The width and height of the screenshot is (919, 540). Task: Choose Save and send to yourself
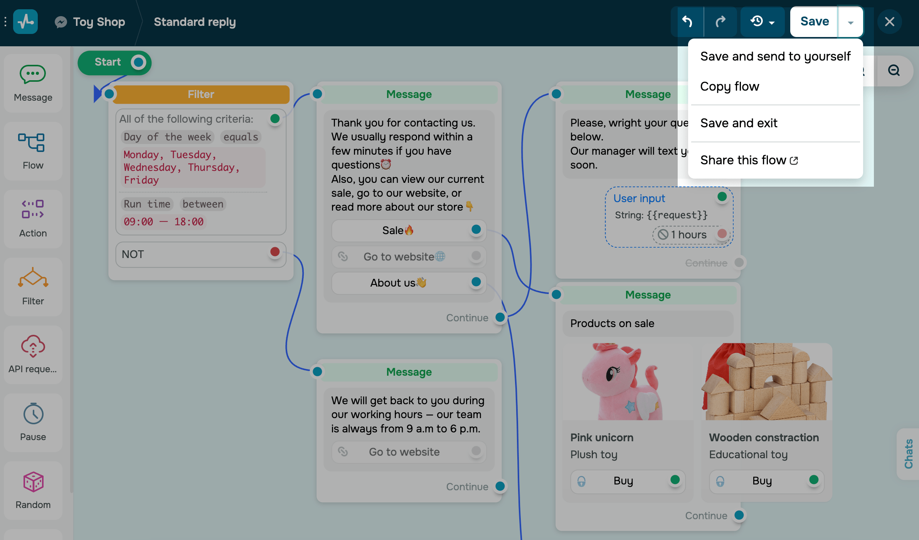[775, 56]
